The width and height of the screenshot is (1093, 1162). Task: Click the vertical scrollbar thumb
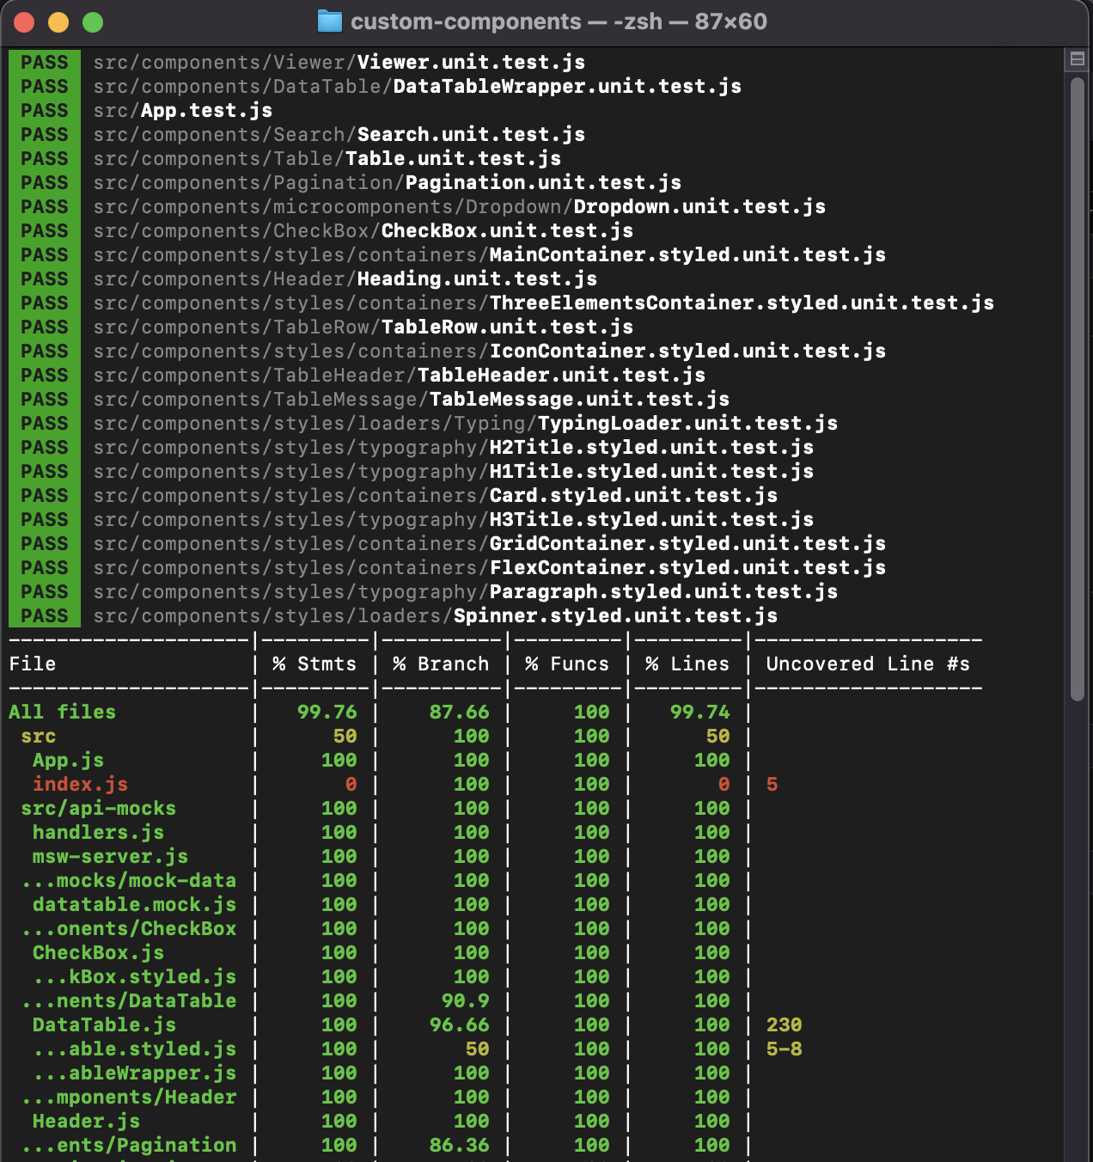coord(1078,389)
